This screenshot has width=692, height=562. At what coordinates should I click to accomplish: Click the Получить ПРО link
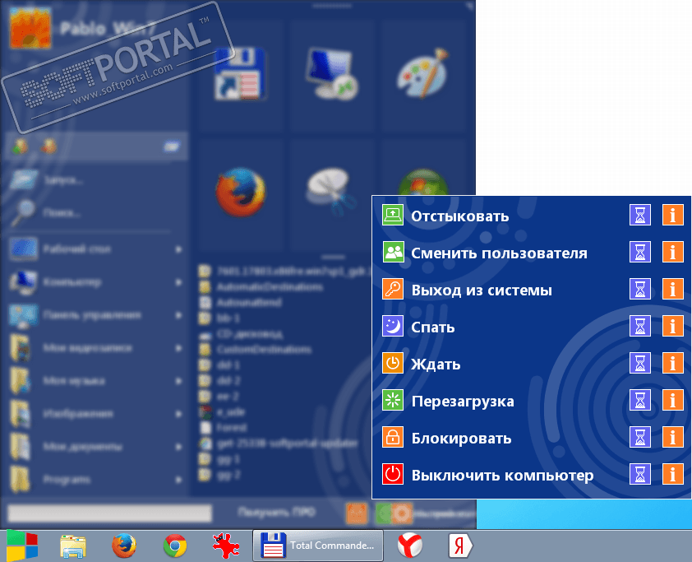point(277,512)
